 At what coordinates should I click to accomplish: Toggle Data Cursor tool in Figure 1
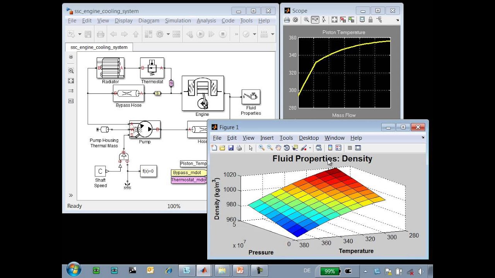tap(295, 148)
